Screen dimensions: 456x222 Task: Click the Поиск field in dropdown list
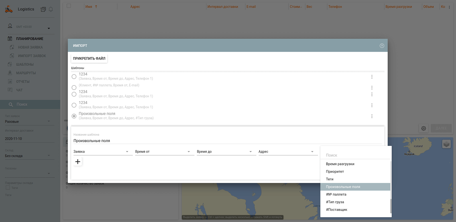pyautogui.click(x=356, y=155)
